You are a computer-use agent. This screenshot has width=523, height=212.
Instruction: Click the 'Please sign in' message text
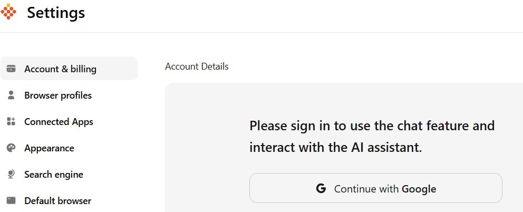click(x=372, y=126)
